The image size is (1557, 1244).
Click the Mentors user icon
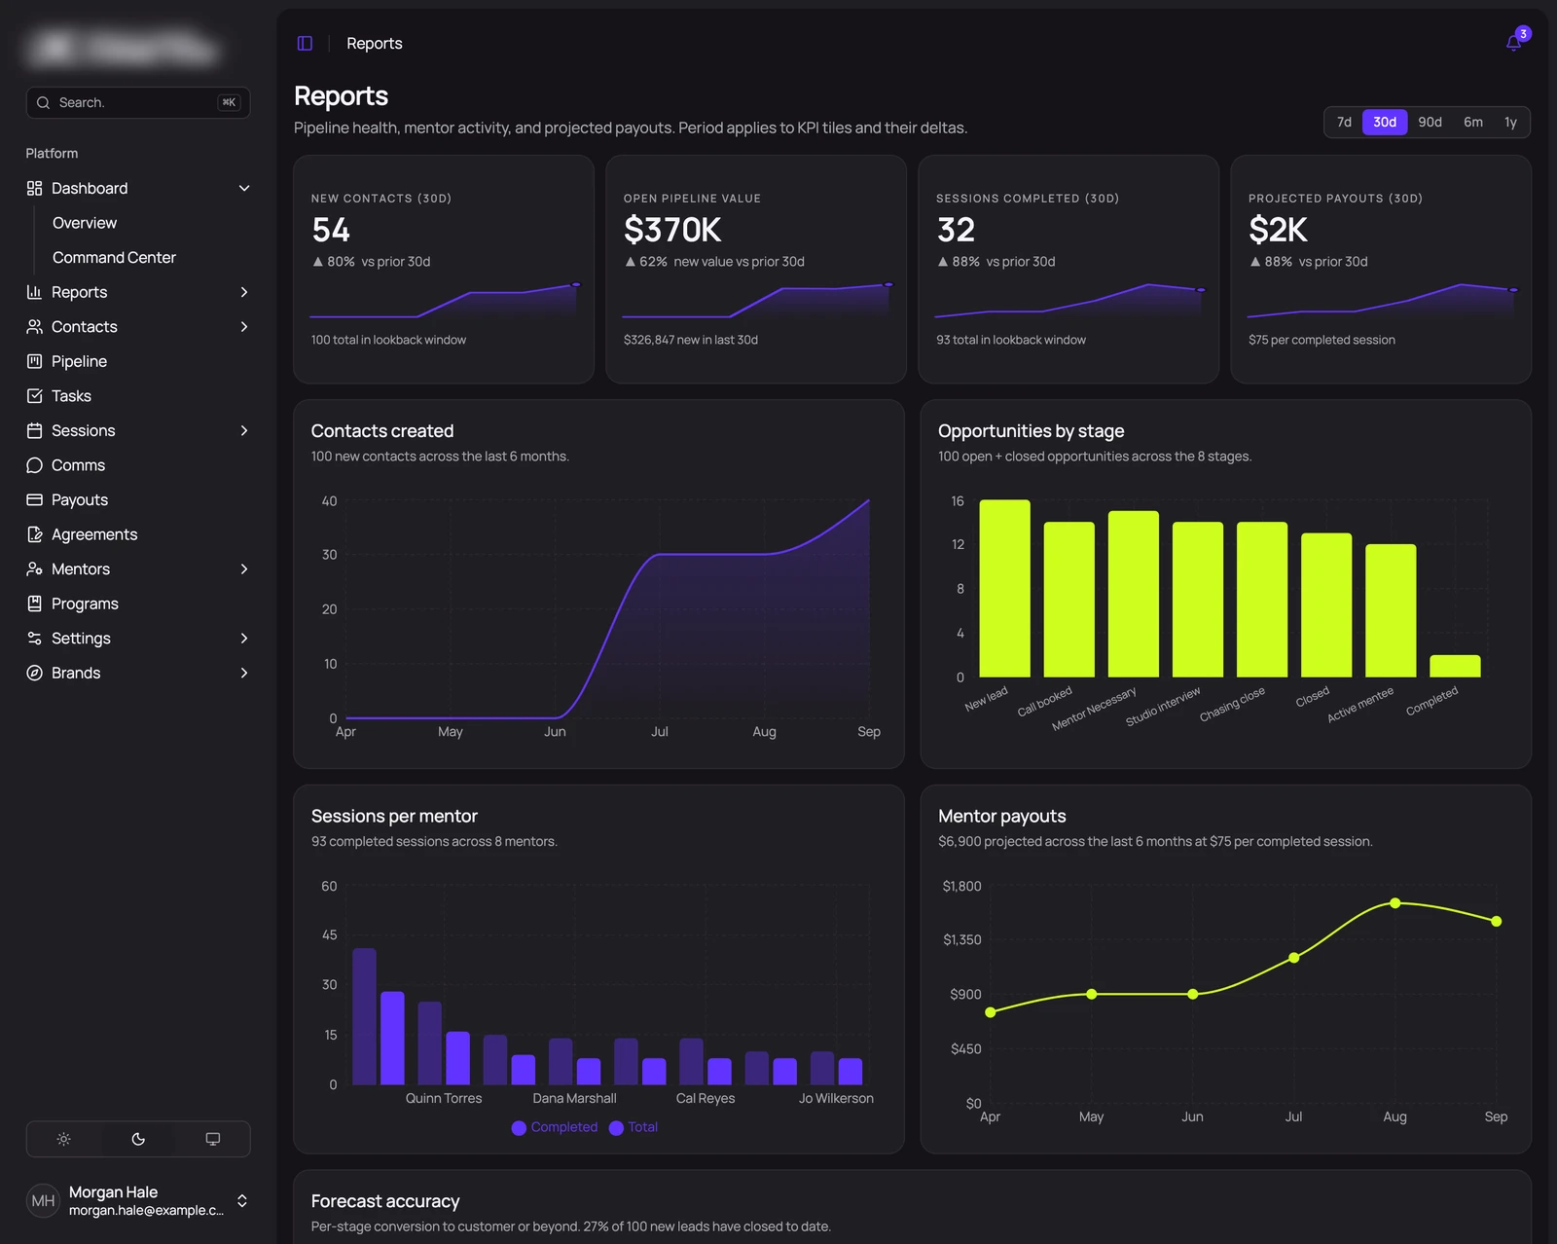[x=34, y=568]
